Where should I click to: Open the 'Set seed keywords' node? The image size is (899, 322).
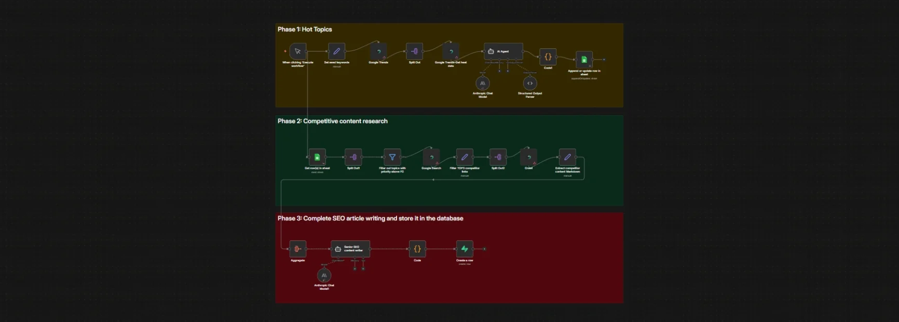[336, 51]
